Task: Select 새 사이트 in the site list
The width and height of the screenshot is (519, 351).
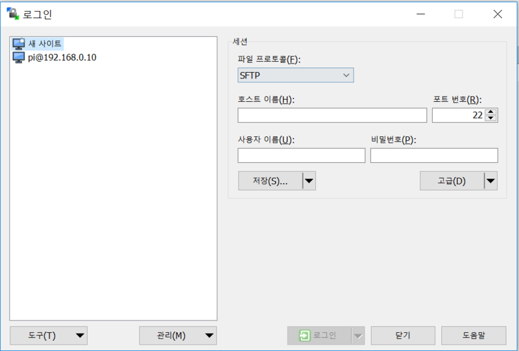Action: click(45, 44)
